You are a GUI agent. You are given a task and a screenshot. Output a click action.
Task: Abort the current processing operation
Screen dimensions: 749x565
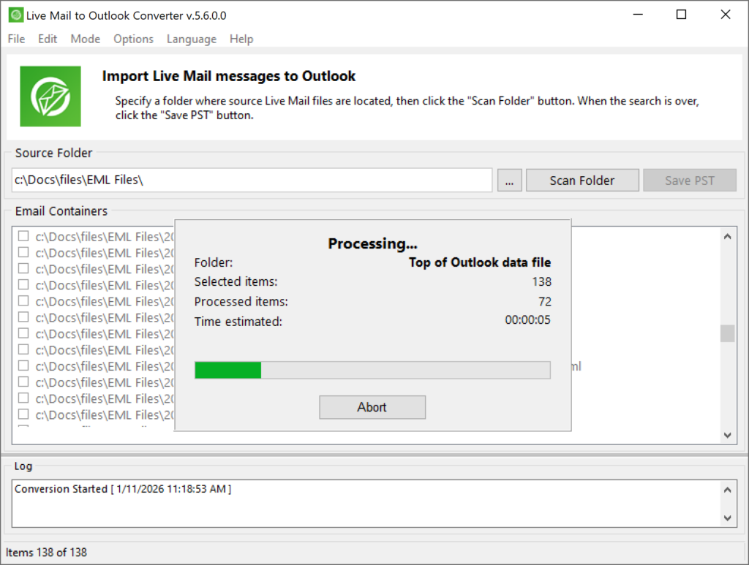coord(372,407)
